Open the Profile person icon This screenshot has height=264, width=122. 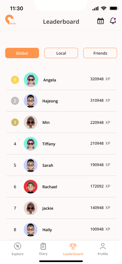pos(102,246)
